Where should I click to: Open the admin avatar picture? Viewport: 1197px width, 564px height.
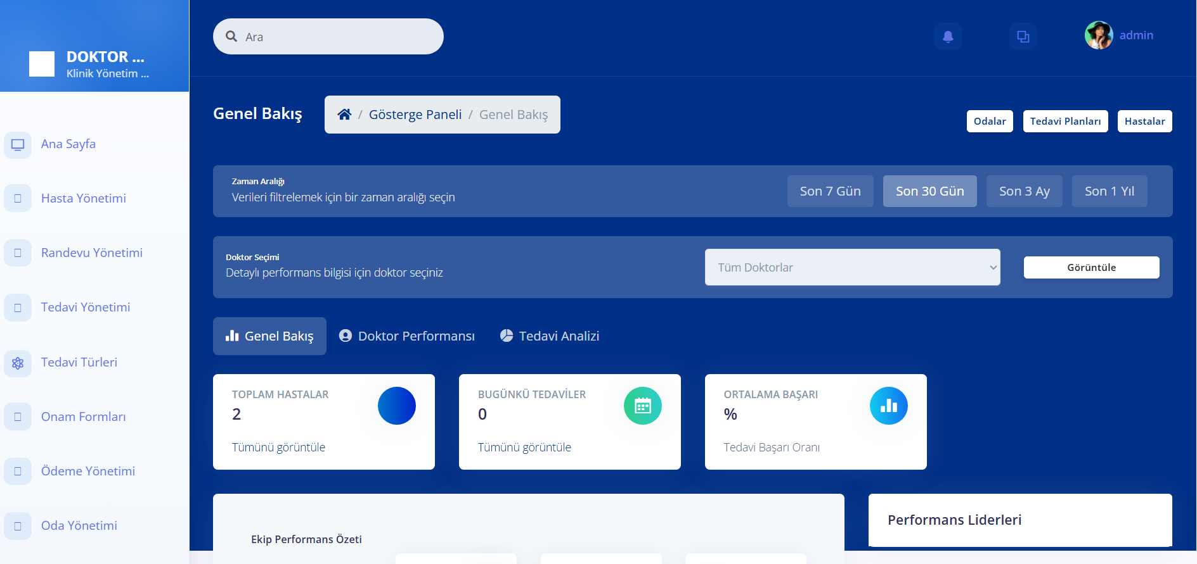[x=1099, y=35]
